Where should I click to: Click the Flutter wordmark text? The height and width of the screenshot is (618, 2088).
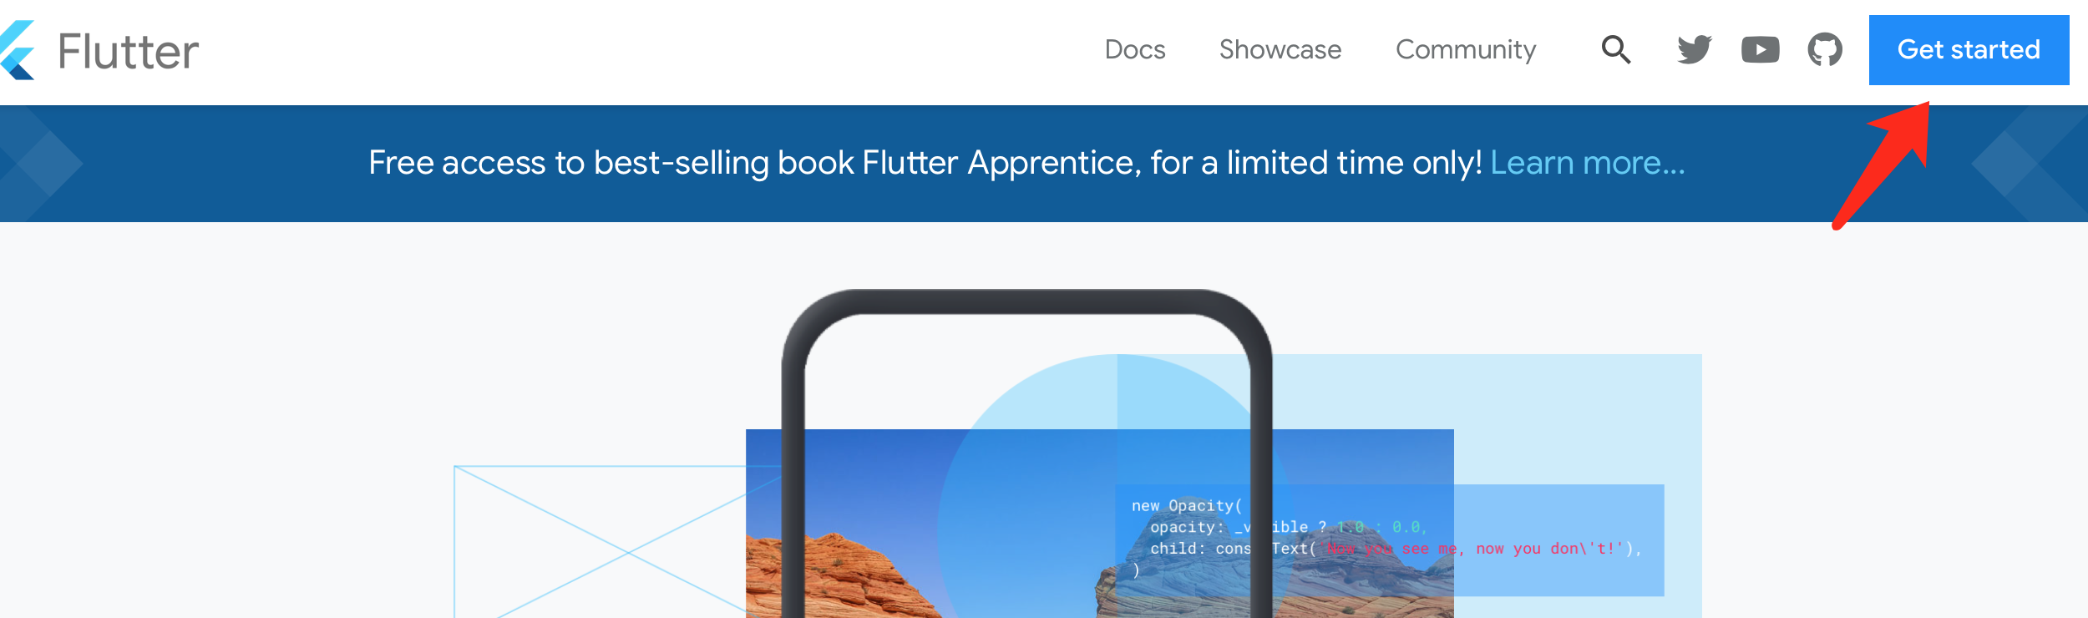[x=128, y=52]
